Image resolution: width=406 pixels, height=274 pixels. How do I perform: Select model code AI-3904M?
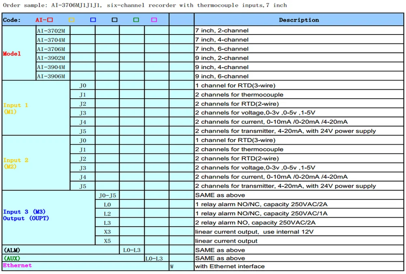tap(51, 67)
